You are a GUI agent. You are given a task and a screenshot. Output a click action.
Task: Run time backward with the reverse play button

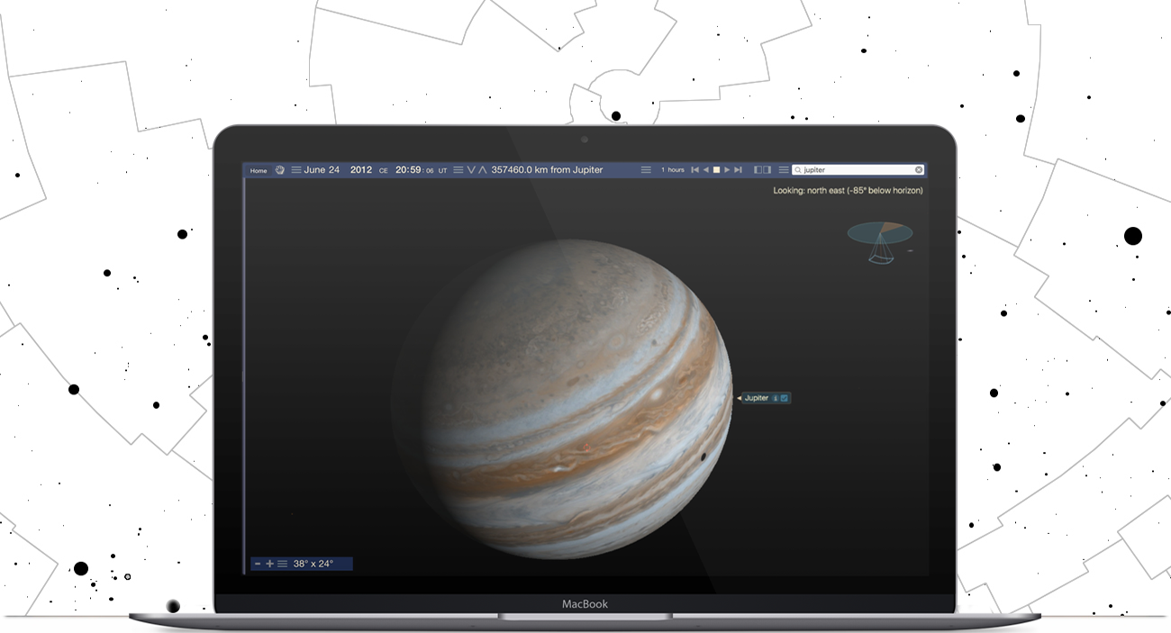click(705, 169)
